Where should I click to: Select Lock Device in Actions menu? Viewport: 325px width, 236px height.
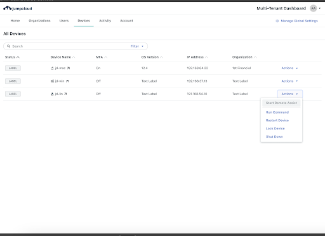275,128
